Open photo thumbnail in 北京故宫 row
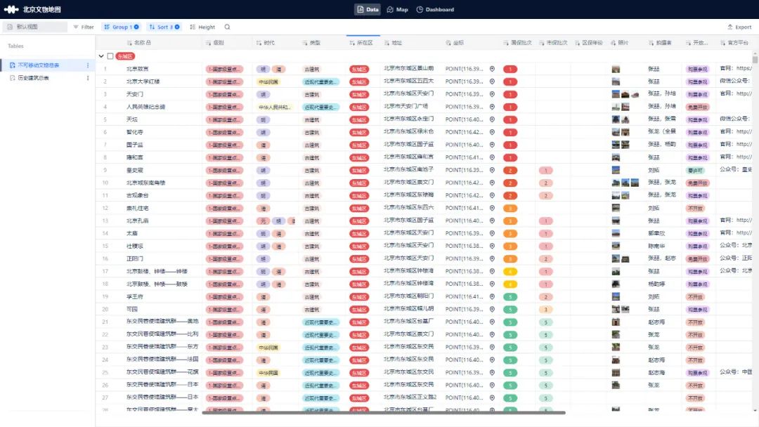Screen dimensions: 759x427 click(x=616, y=69)
